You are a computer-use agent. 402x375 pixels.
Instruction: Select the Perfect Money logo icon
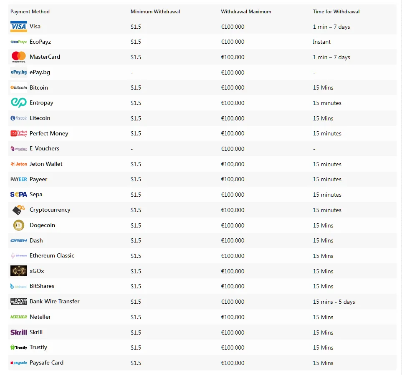(19, 133)
